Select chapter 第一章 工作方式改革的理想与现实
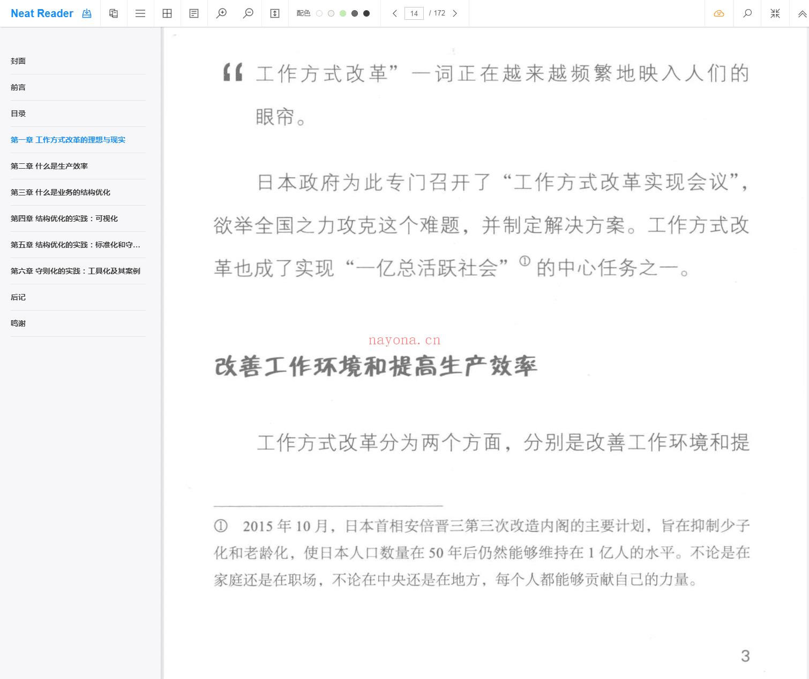 78,140
